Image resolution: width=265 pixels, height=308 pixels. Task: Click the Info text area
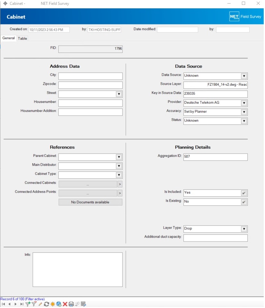78,269
